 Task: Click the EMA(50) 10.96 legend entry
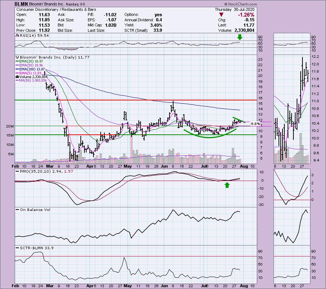coord(31,65)
